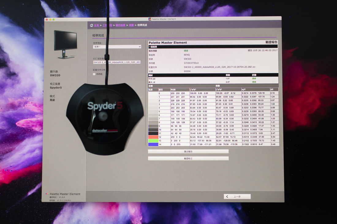337x224 pixels.
Task: Click the Palette Master Element title bar icon
Action: pos(150,19)
